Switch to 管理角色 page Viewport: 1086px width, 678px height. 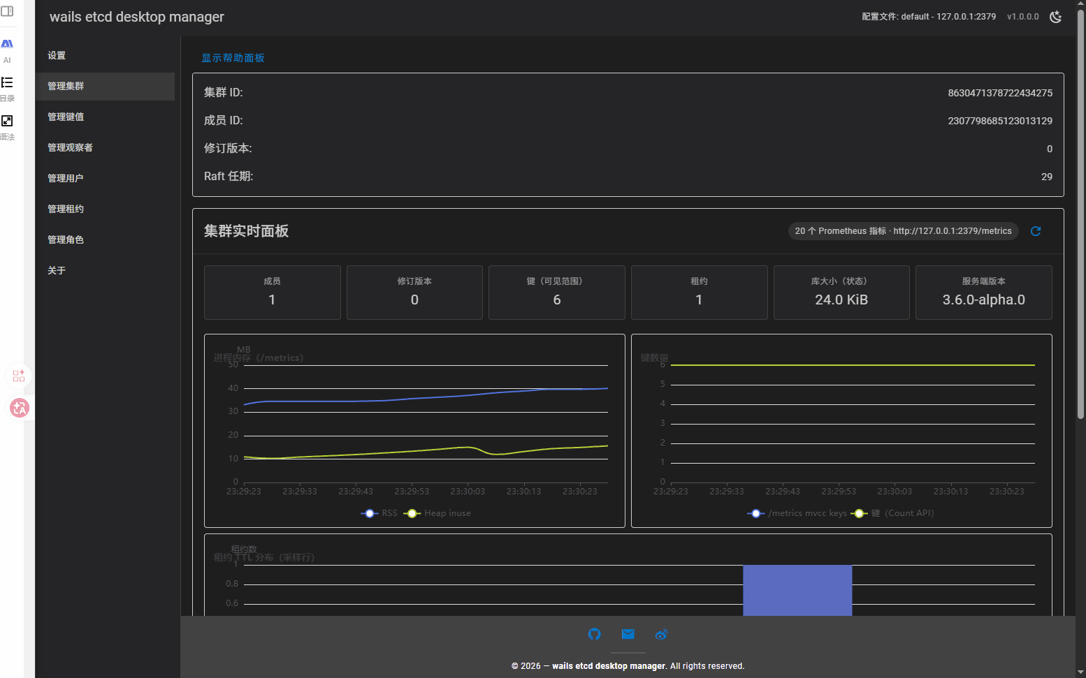click(105, 240)
